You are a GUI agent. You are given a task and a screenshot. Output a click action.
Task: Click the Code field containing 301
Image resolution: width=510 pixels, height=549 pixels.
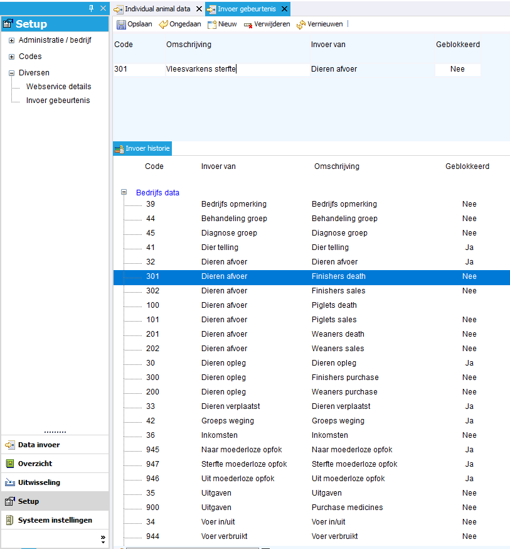[139, 69]
